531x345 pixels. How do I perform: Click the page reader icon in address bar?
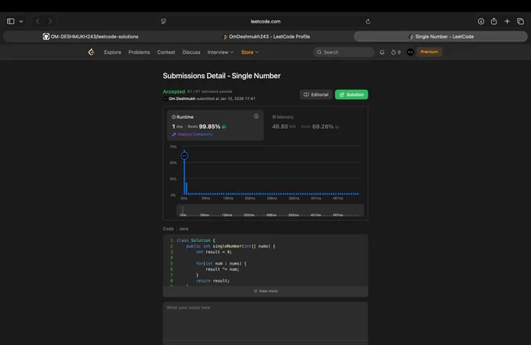coord(163,21)
